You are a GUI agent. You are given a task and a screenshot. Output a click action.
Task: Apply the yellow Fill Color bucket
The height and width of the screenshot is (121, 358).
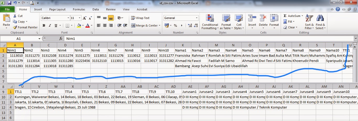pos(79,26)
